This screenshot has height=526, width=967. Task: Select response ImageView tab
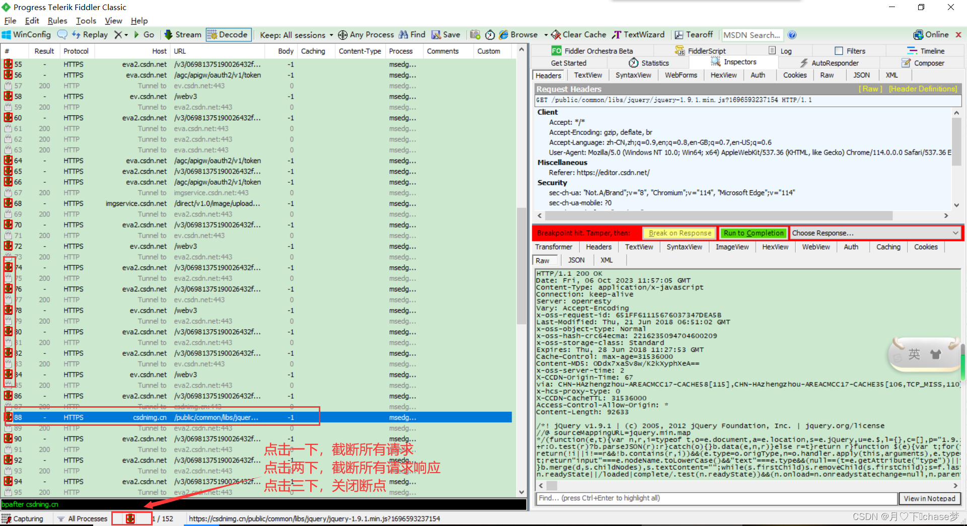tap(732, 247)
